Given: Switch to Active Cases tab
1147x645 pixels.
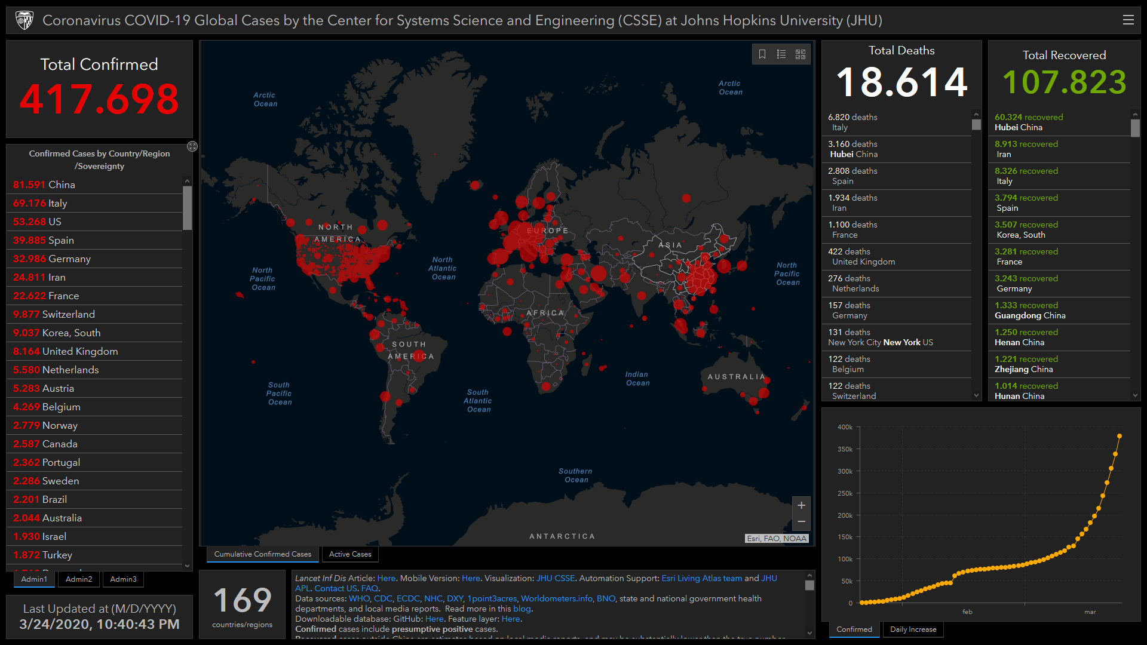Looking at the screenshot, I should point(350,554).
